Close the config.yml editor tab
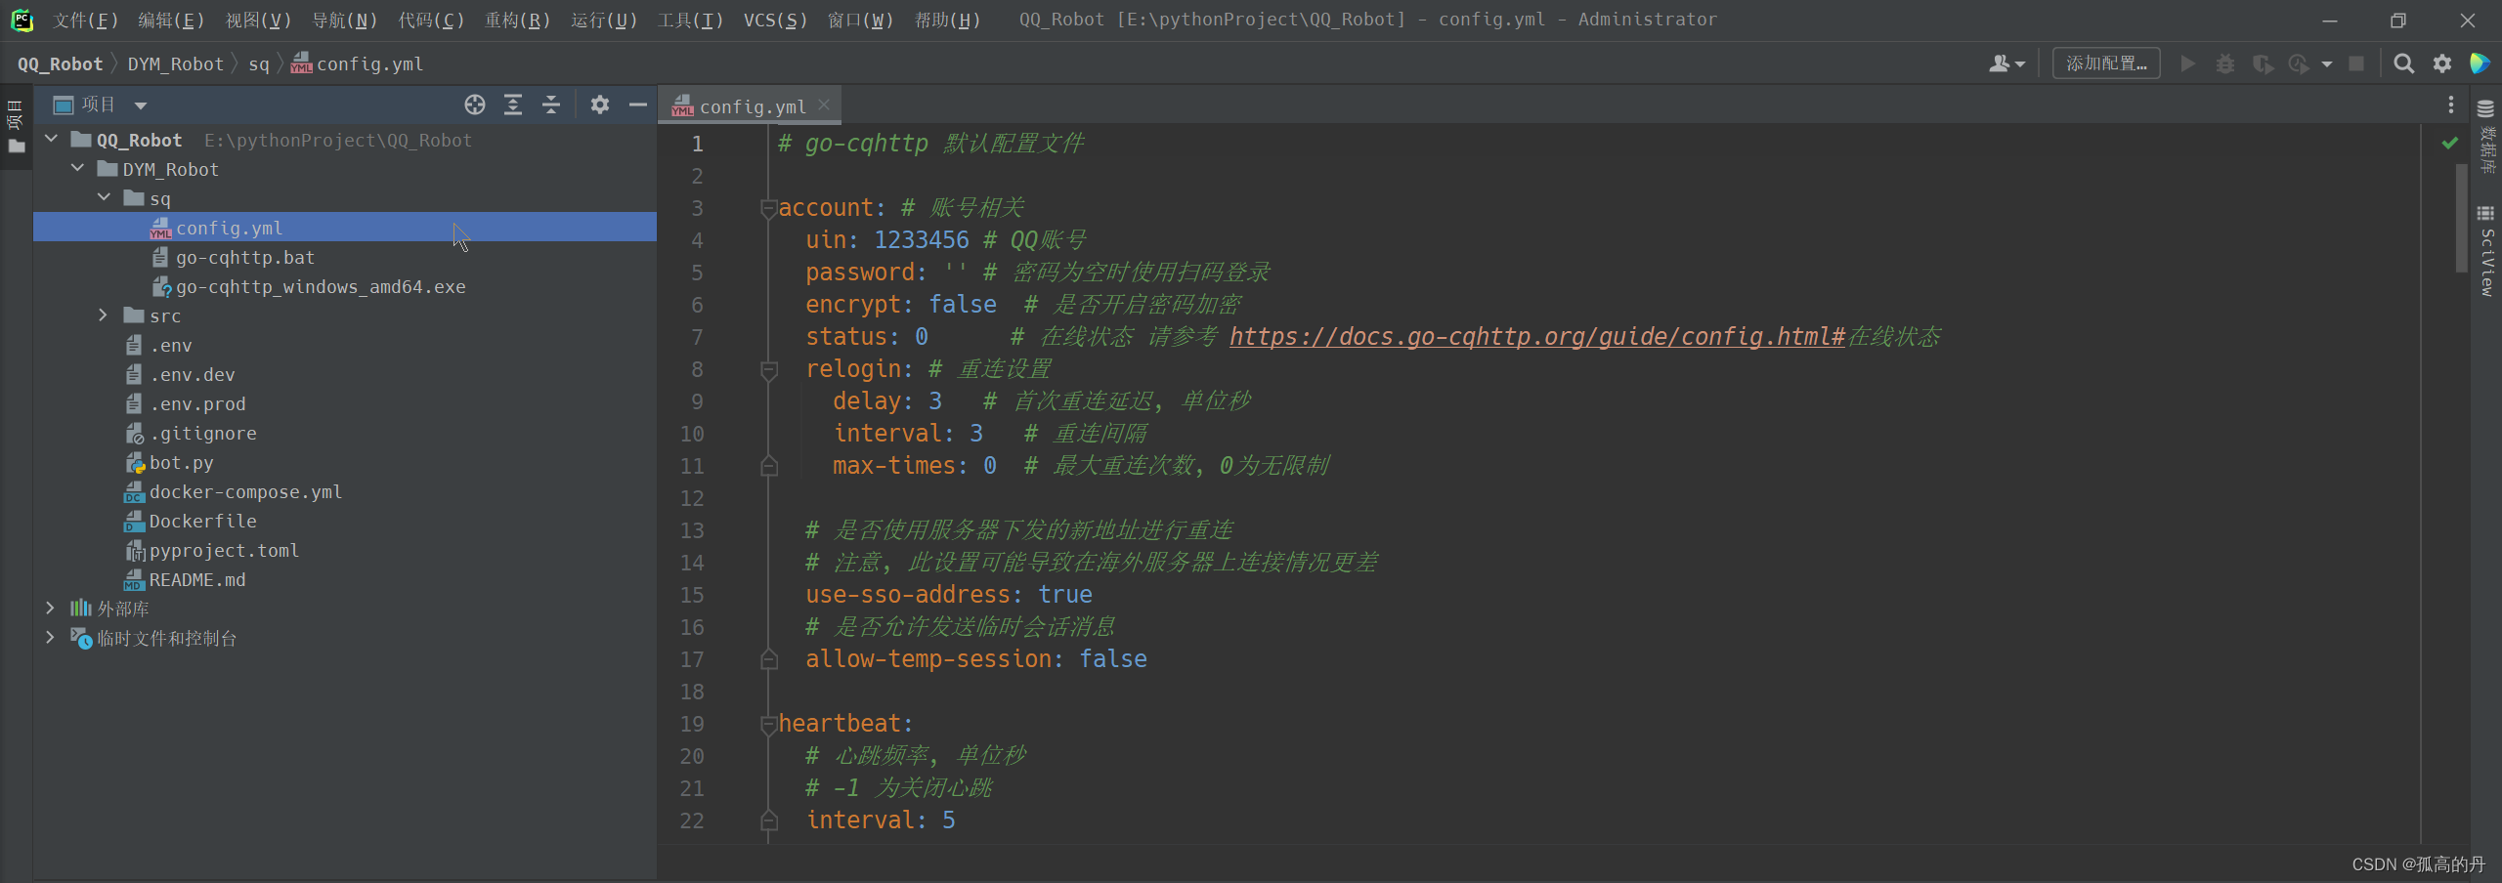Viewport: 2502px width, 883px height. pos(824,105)
